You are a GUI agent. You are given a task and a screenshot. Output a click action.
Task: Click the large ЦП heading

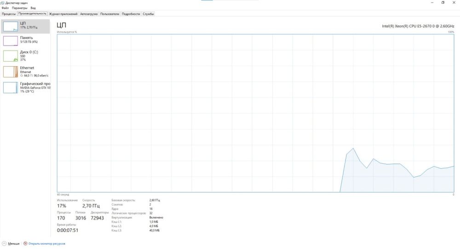point(61,25)
